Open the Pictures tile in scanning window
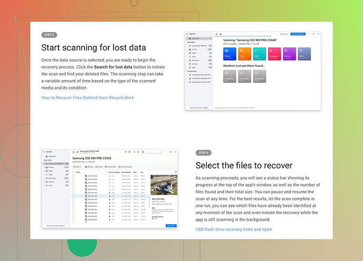This screenshot has width=363, height=261. click(x=230, y=54)
